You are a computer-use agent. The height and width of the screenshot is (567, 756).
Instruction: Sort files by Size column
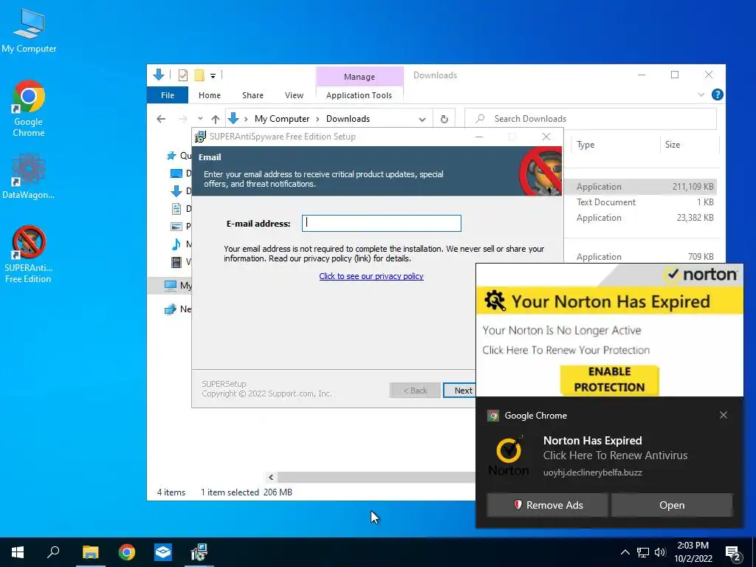(x=673, y=145)
